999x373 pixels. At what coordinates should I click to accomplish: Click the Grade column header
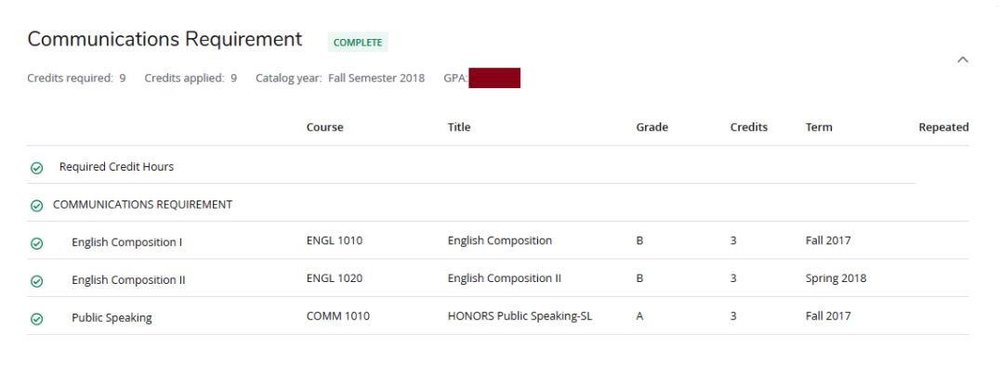click(651, 128)
